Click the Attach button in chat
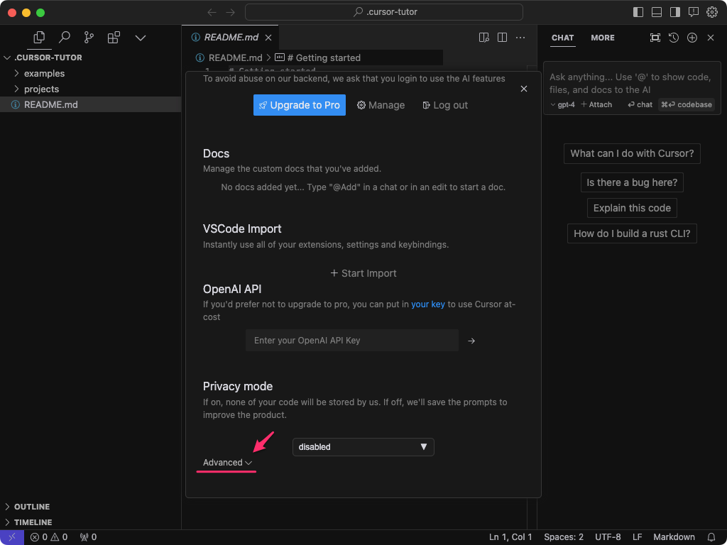This screenshot has width=727, height=545. [x=596, y=105]
